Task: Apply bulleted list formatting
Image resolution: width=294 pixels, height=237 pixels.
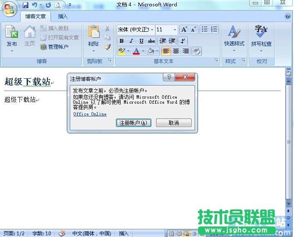Action: point(205,30)
